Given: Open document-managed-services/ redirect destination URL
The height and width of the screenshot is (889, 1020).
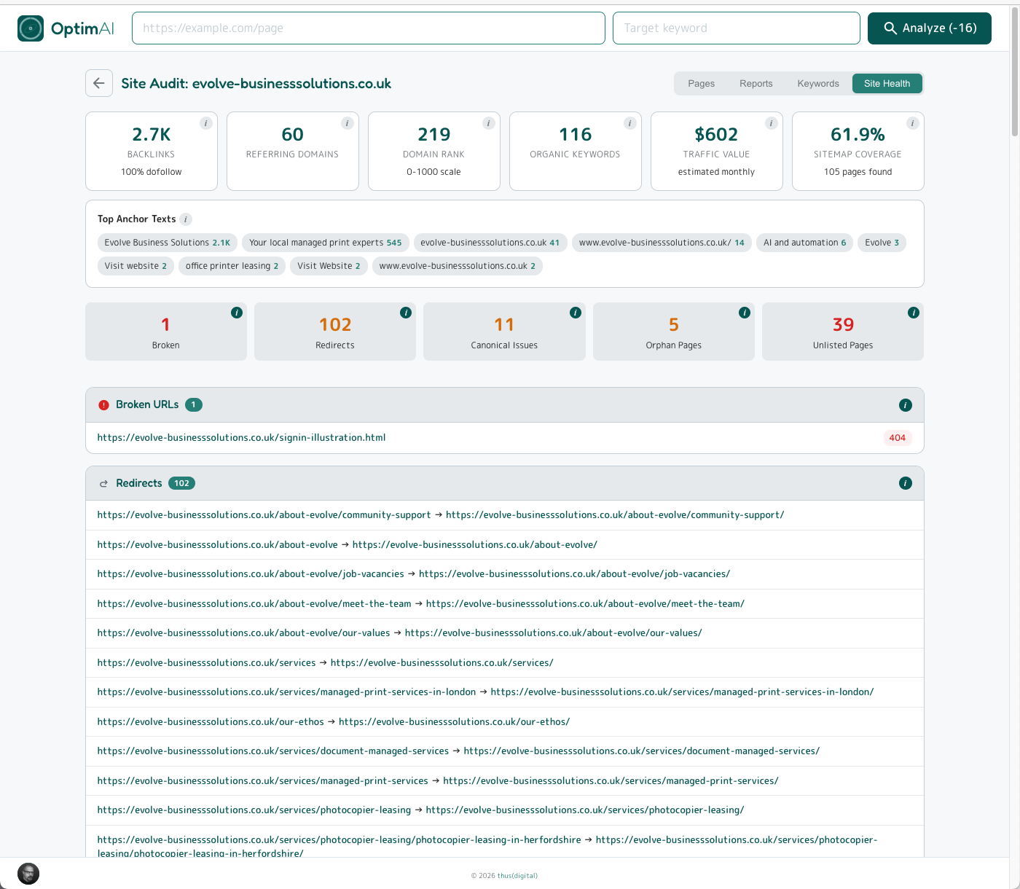Looking at the screenshot, I should point(642,751).
